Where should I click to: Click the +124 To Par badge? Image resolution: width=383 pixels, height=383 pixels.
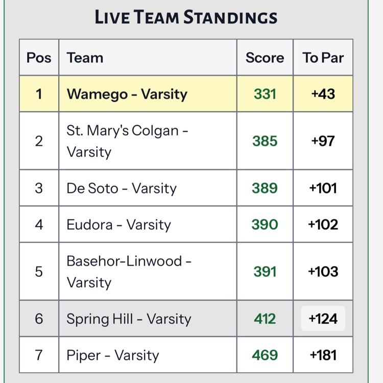point(323,319)
